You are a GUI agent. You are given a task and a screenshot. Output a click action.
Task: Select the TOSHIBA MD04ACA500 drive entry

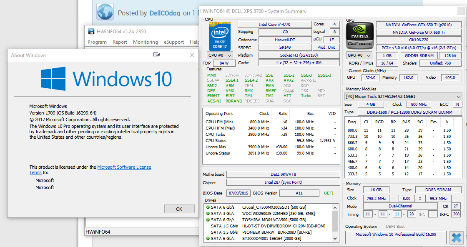pos(274,220)
